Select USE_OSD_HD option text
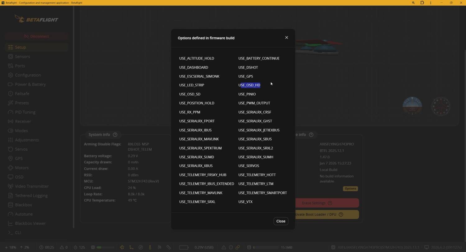This screenshot has height=252, width=466. 249,85
